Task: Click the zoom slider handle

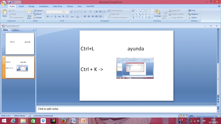Action: [x=202, y=116]
